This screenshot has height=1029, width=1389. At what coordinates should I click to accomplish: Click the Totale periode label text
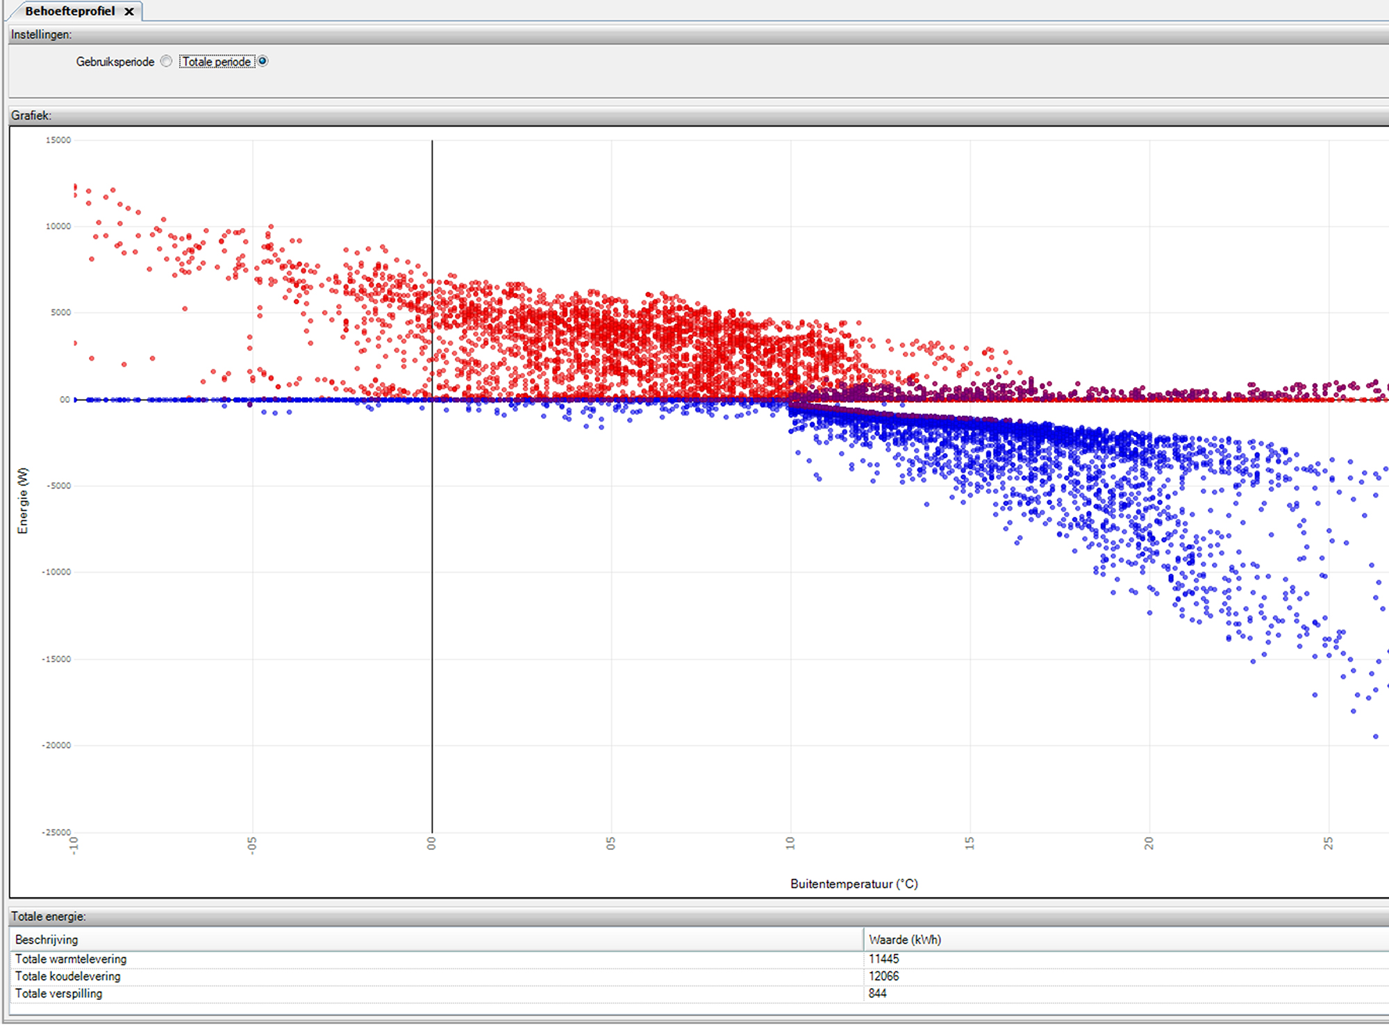[x=217, y=62]
